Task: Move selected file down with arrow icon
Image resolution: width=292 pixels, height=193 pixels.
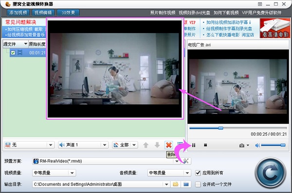Action: [x=157, y=145]
